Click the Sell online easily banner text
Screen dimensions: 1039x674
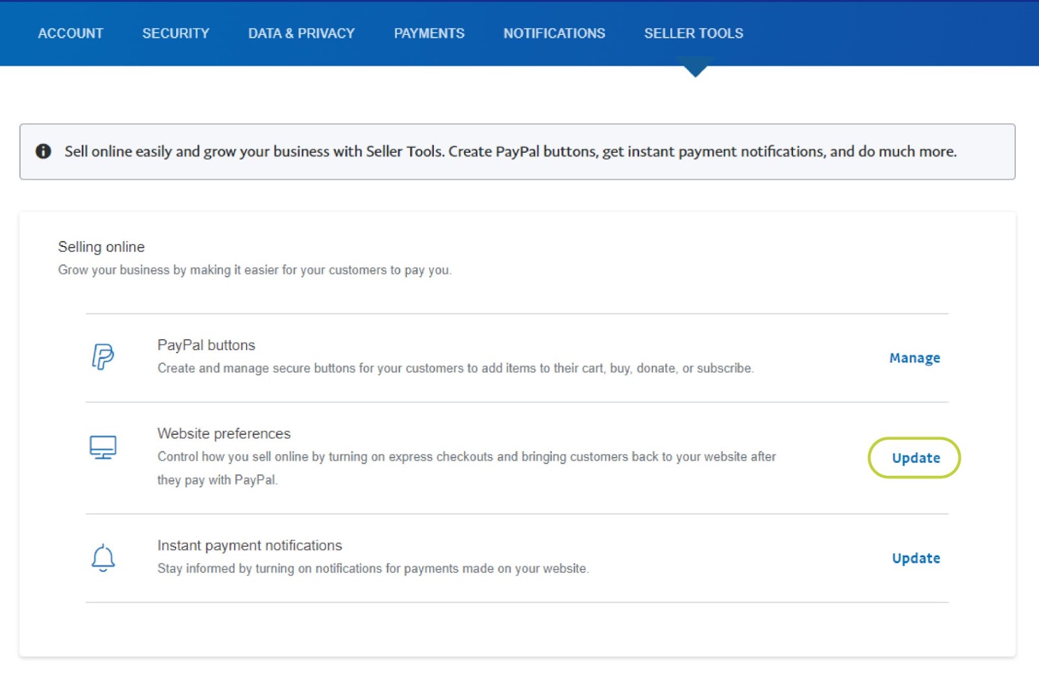510,151
